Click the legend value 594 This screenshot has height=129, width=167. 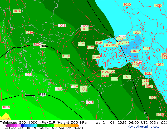click(x=75, y=128)
